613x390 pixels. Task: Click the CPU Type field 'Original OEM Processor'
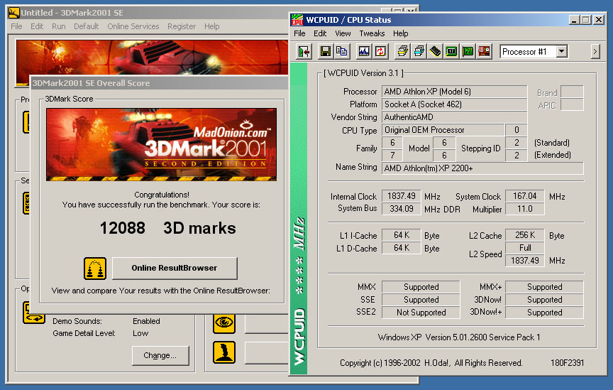(443, 130)
